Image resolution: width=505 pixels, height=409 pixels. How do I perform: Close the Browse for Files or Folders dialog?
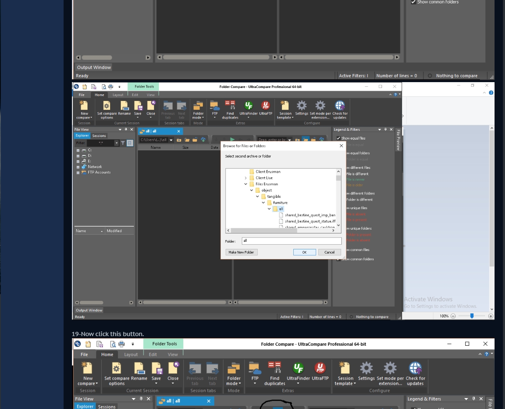(x=341, y=146)
